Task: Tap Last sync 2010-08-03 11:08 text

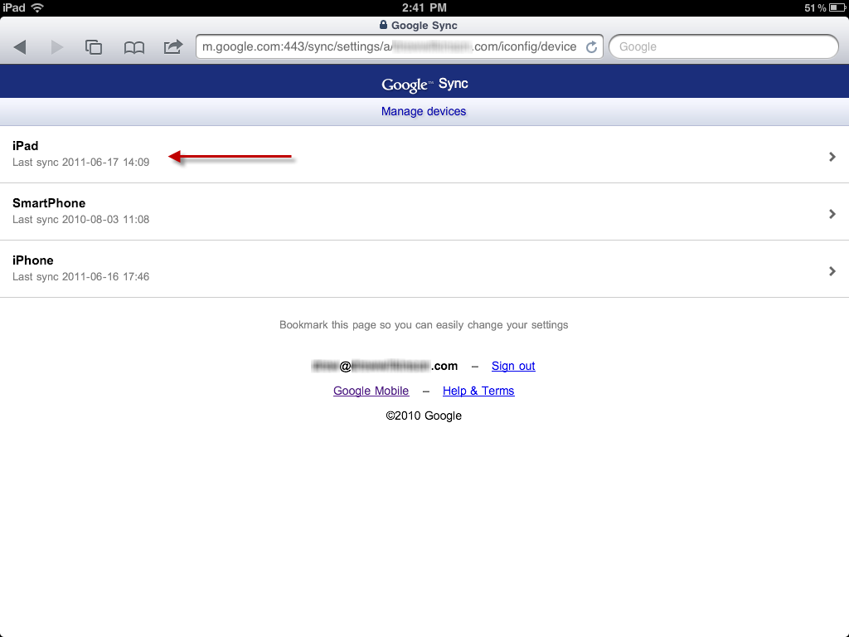Action: point(80,219)
